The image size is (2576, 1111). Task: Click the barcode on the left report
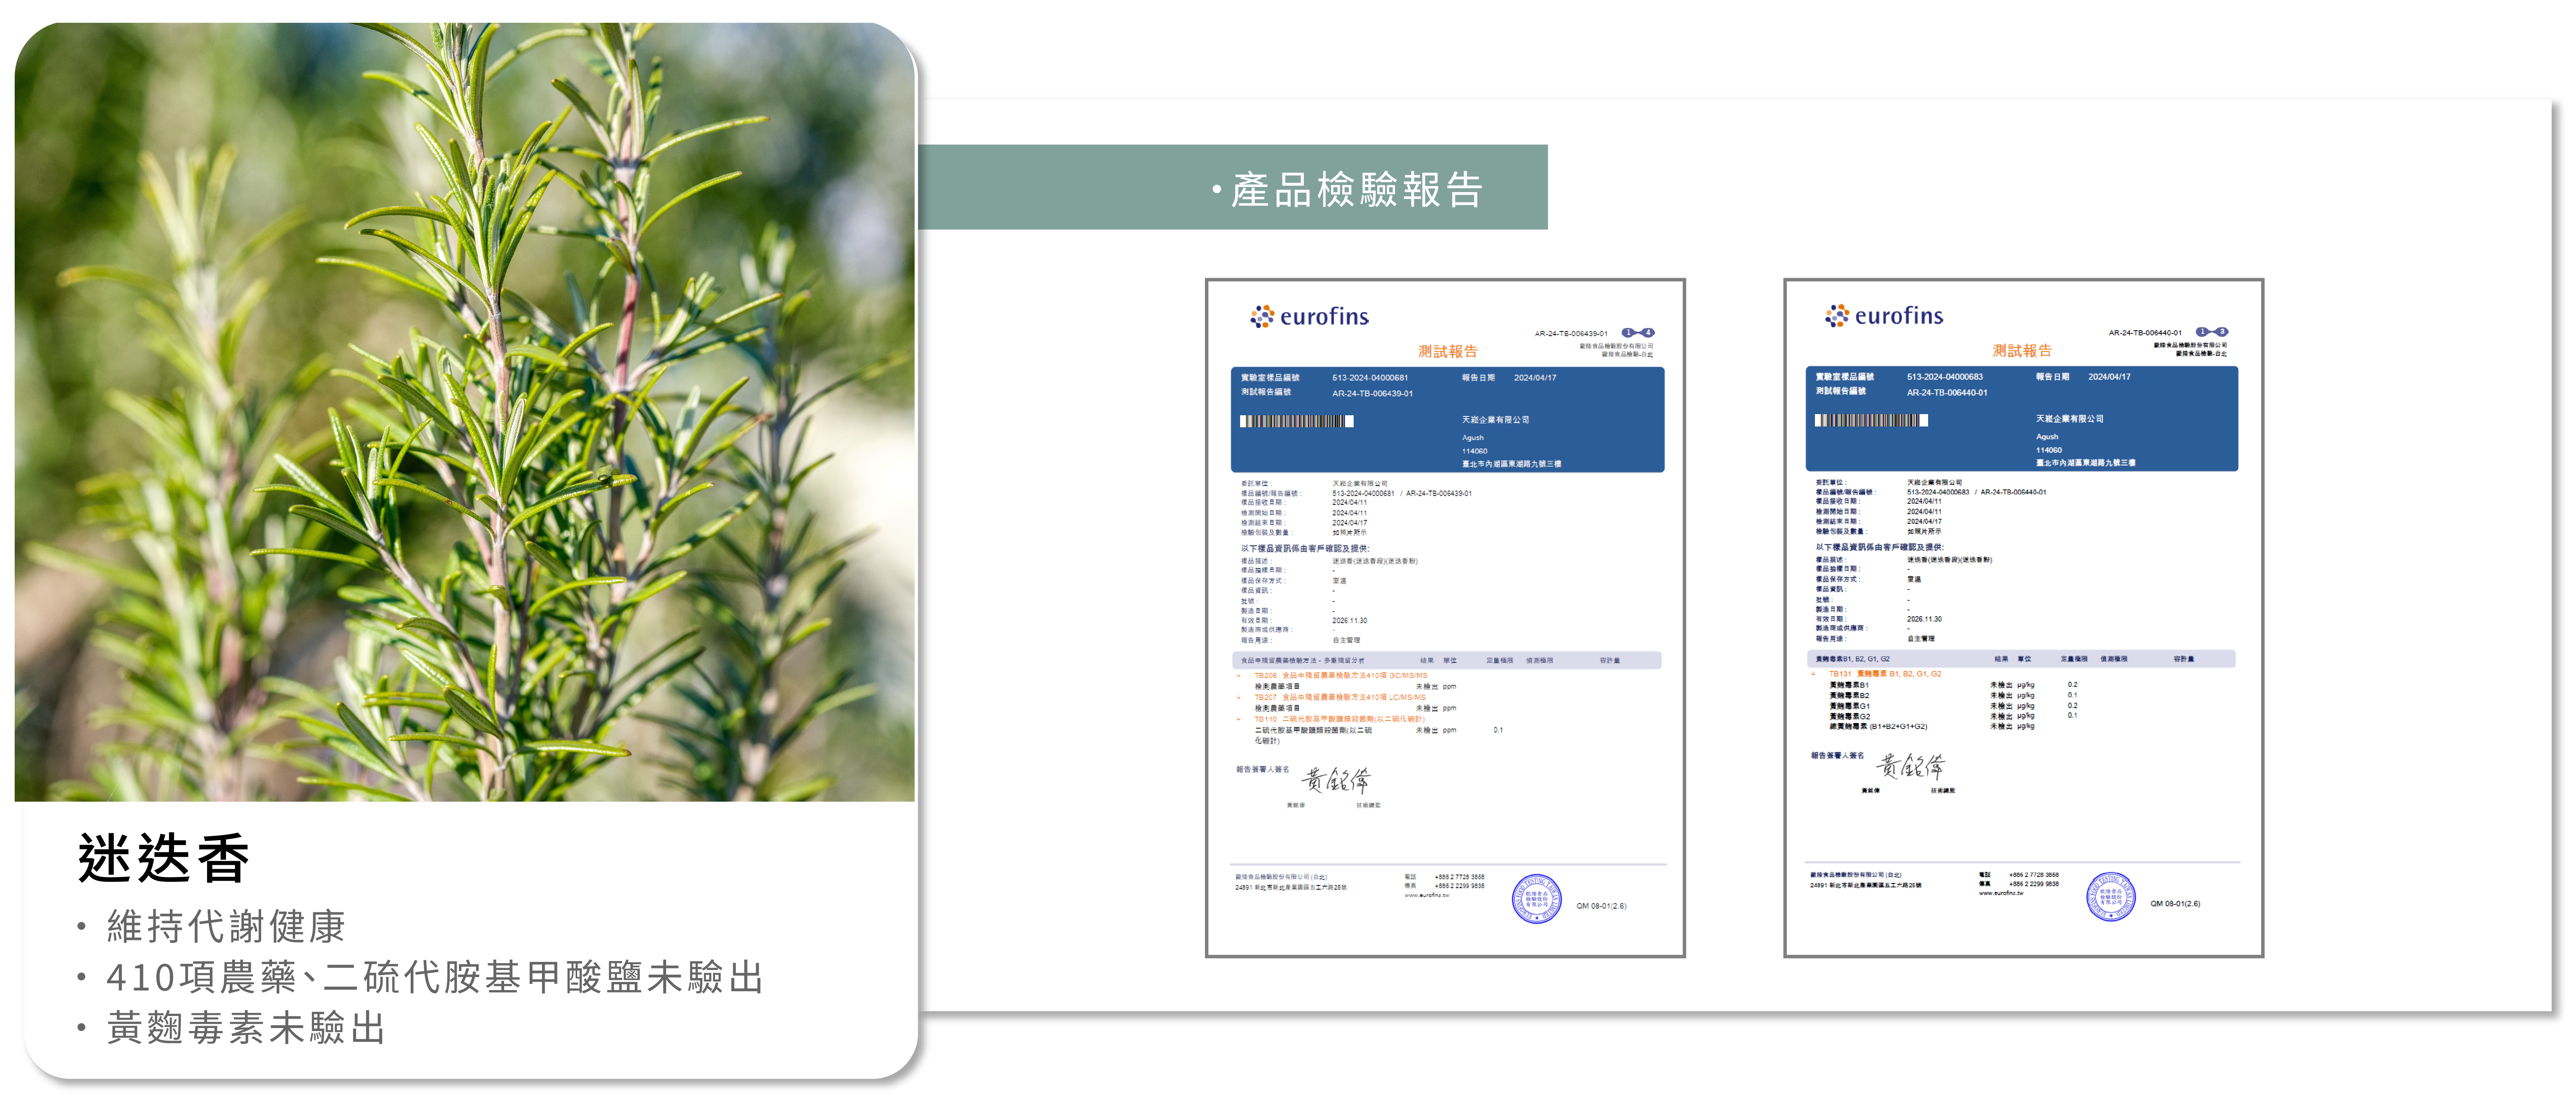coord(1297,421)
